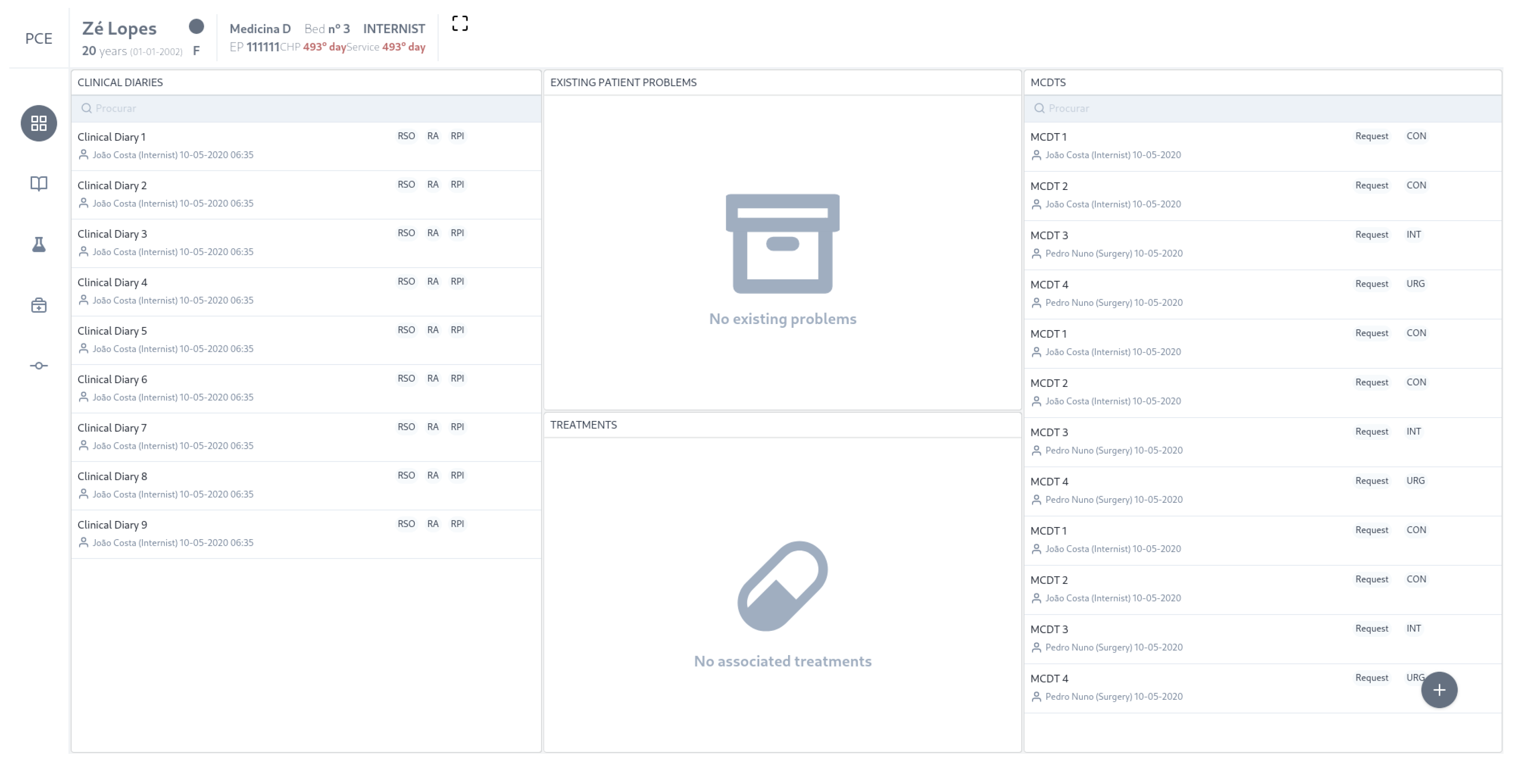Select the RSO tag on Clinical Diary 1

406,136
